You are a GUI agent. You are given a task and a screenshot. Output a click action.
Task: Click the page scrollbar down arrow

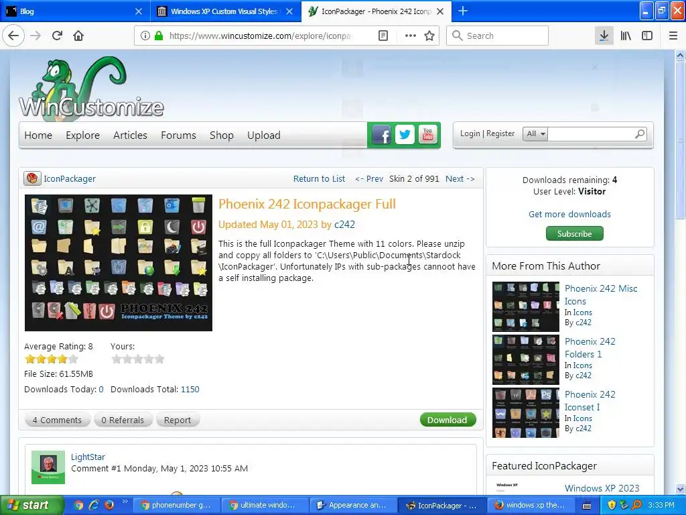[680, 489]
